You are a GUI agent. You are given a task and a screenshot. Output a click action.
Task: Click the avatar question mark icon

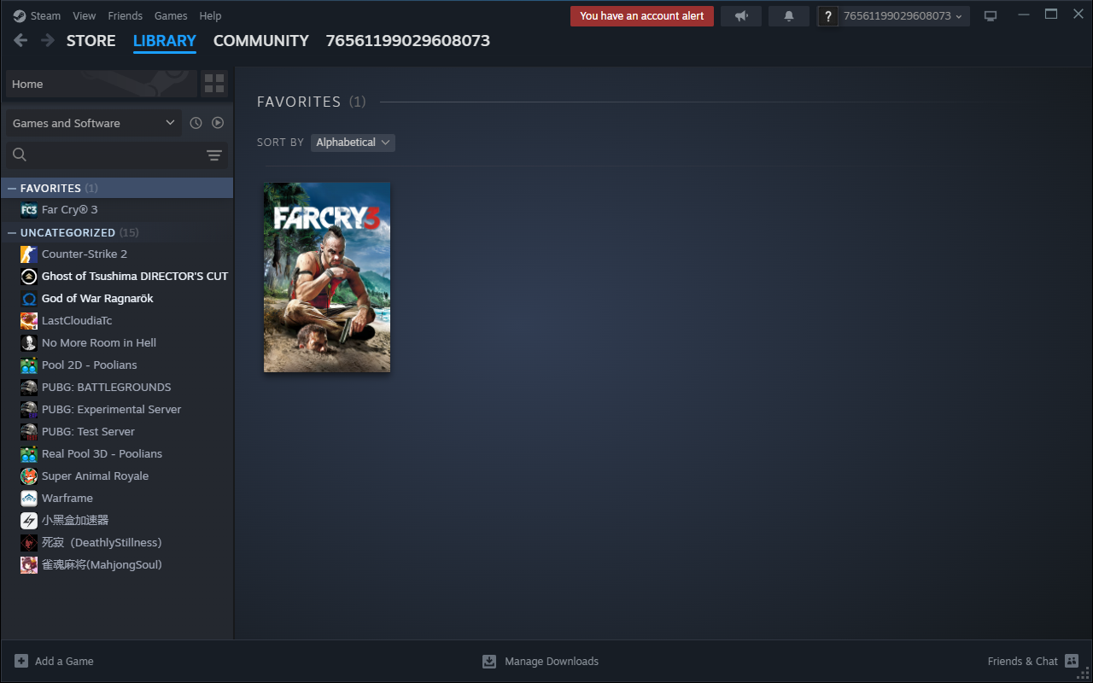click(x=827, y=16)
